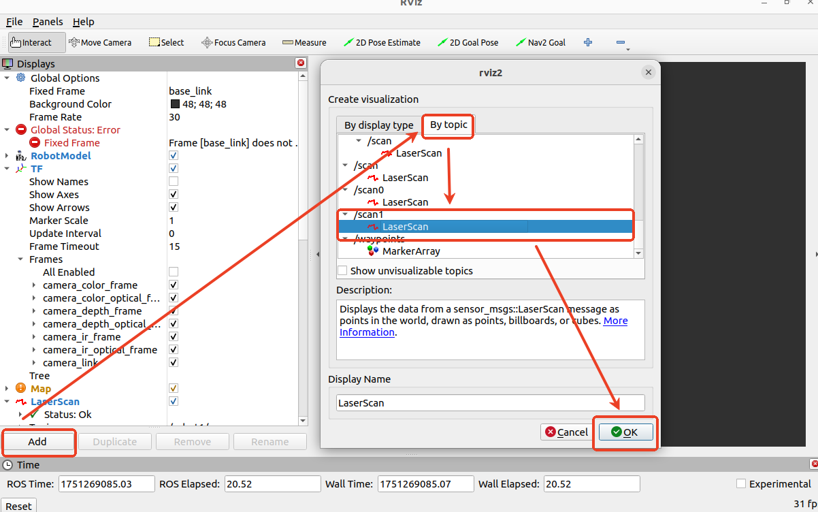Screen dimensions: 818x512
Task: Pick the Measure tool
Action: 304,42
